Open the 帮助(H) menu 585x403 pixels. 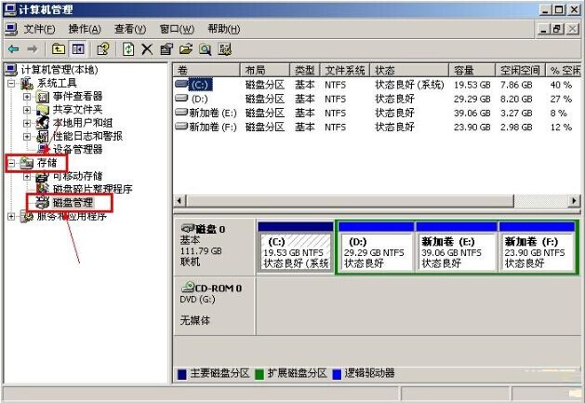[x=224, y=29]
